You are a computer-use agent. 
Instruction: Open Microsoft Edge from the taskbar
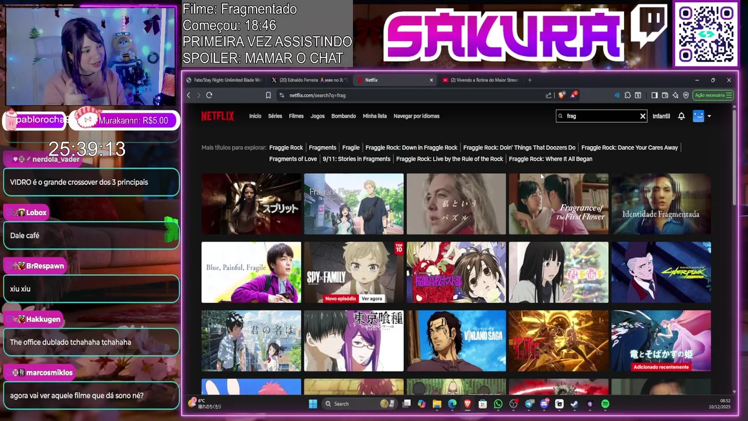click(x=452, y=404)
